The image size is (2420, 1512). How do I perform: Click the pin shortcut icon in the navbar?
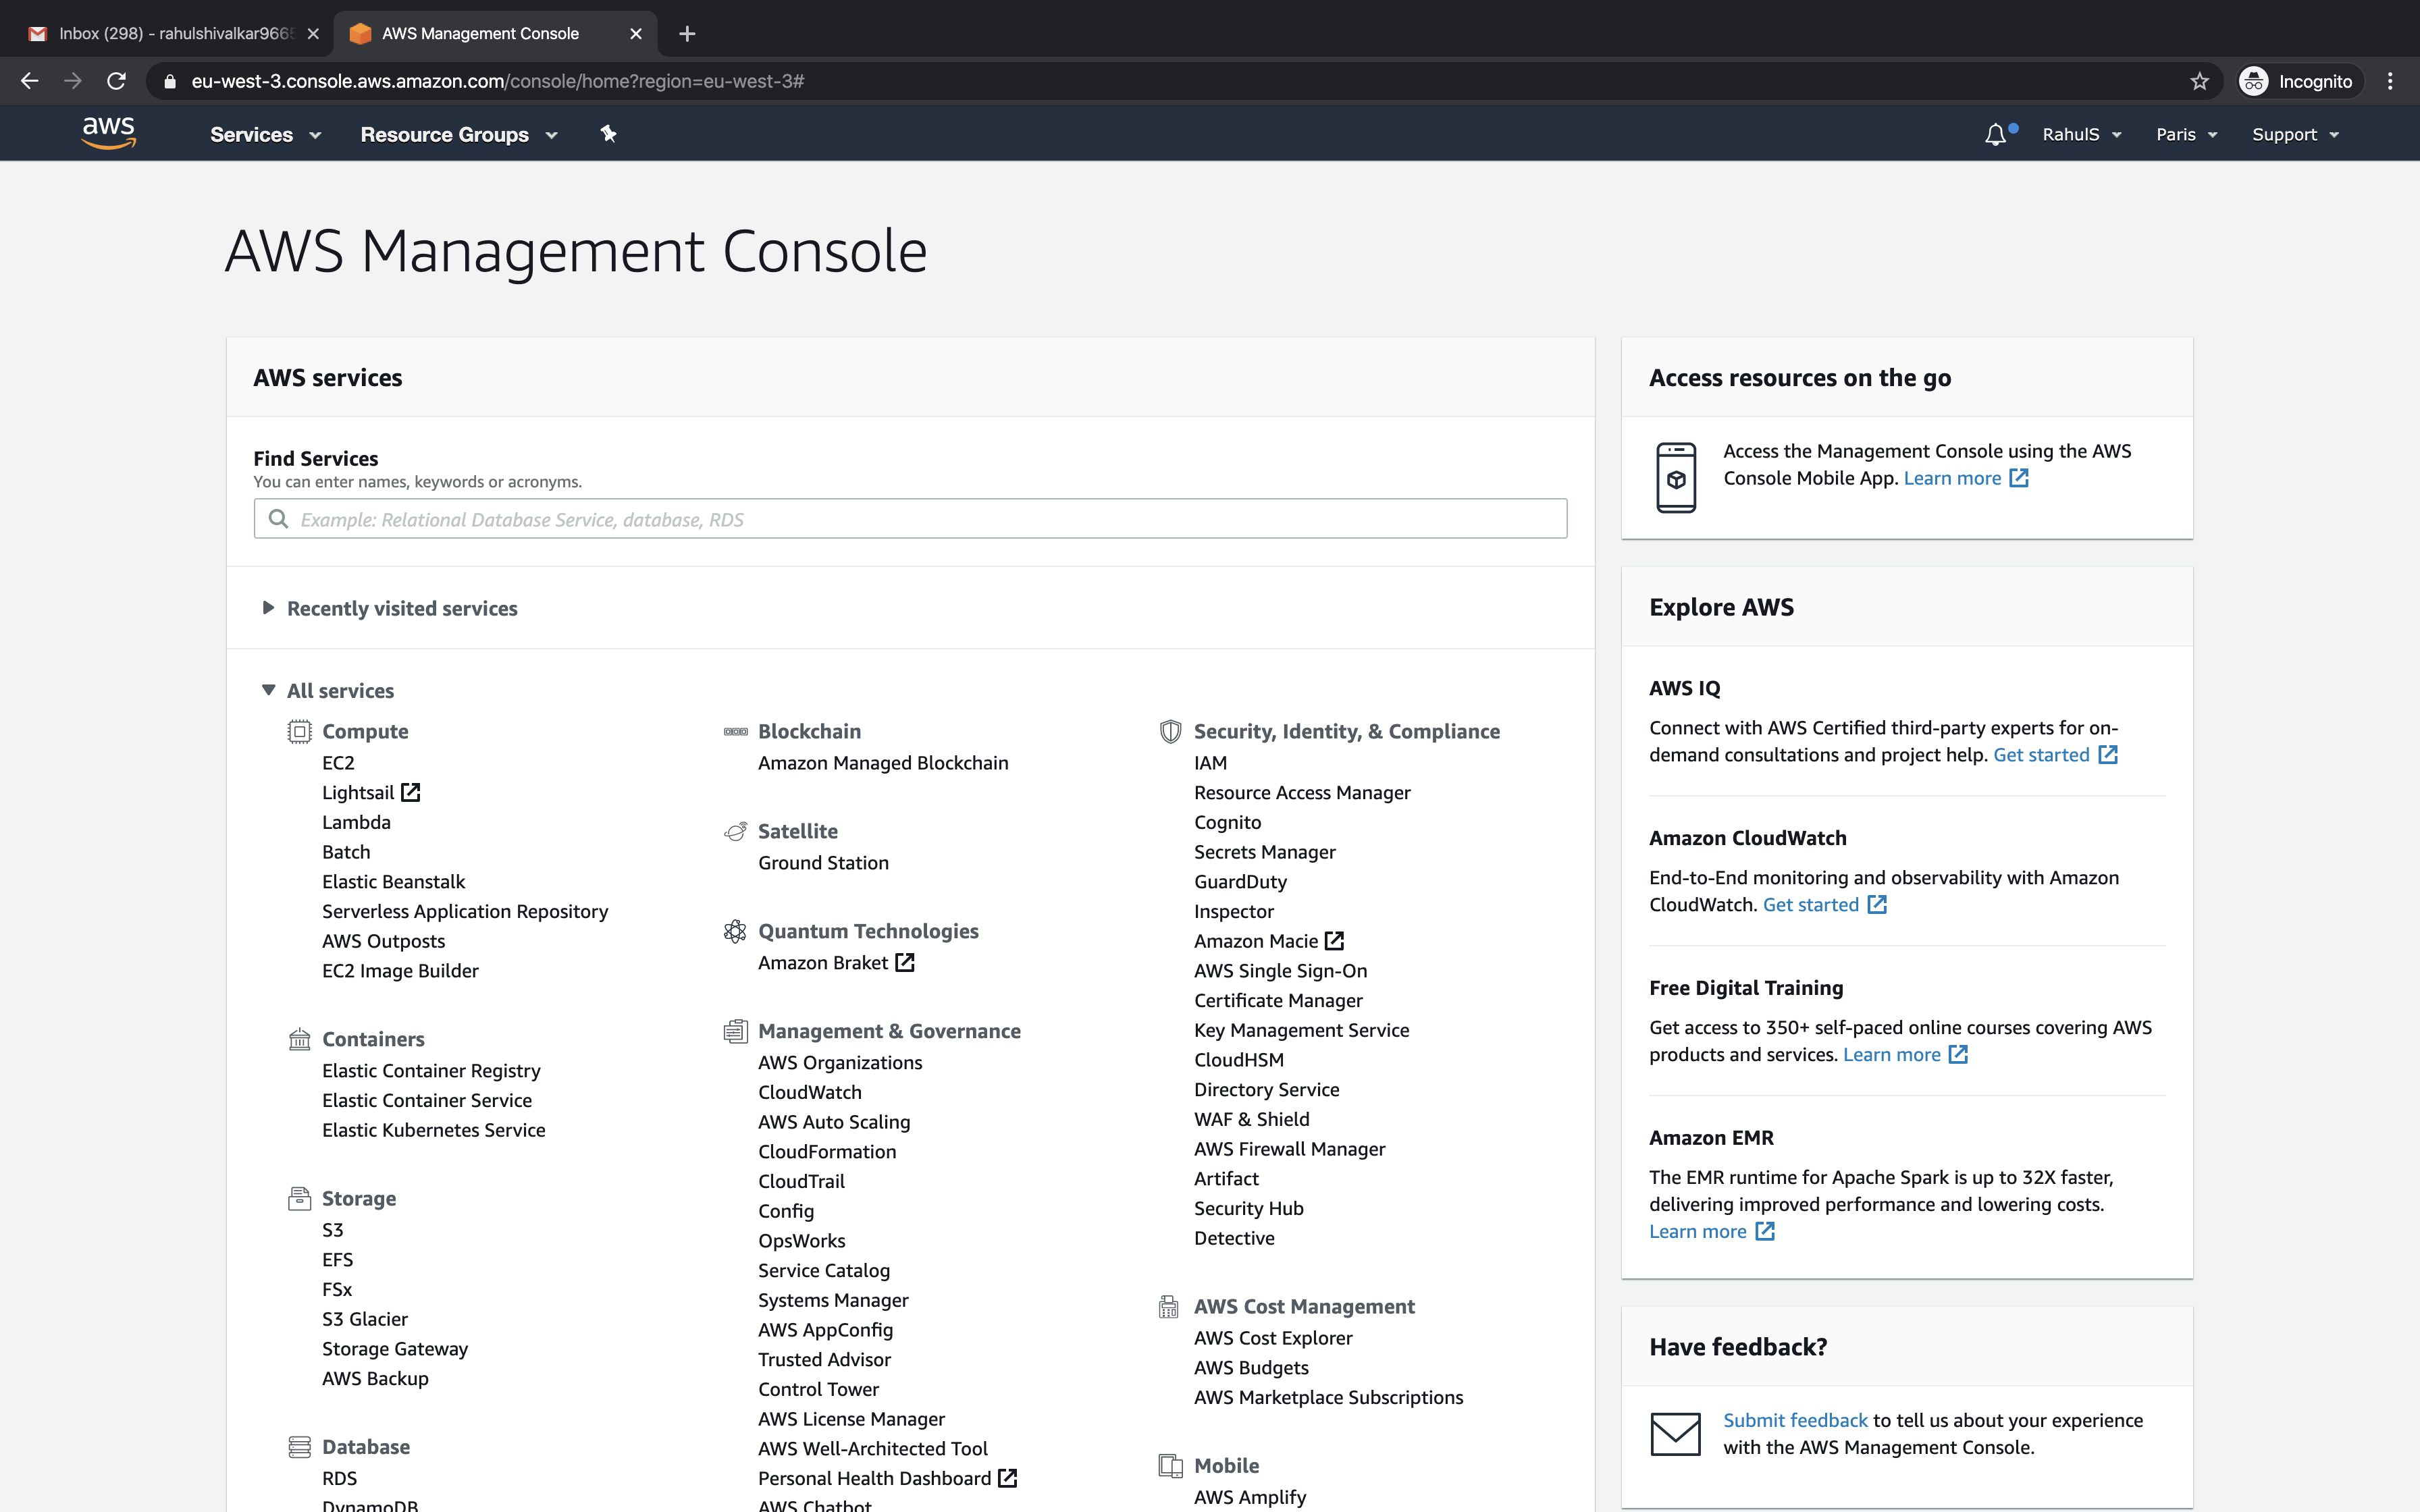tap(608, 133)
